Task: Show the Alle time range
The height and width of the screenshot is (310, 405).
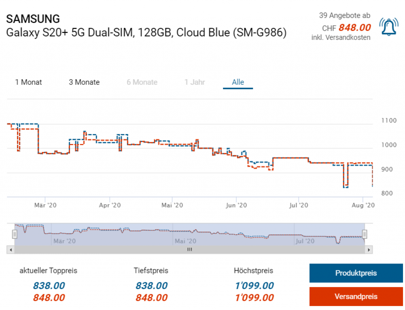Action: pos(238,82)
